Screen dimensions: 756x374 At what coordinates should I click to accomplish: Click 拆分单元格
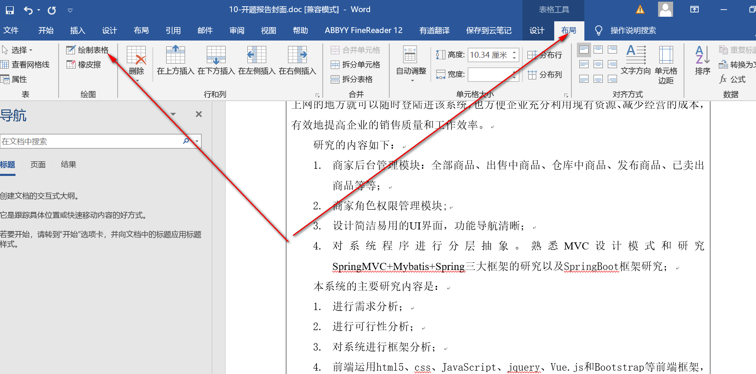[355, 65]
